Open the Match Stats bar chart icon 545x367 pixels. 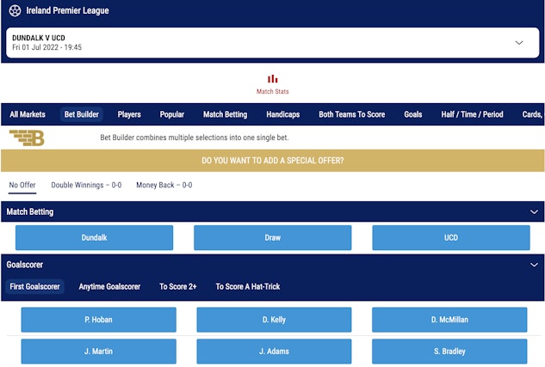pos(272,80)
